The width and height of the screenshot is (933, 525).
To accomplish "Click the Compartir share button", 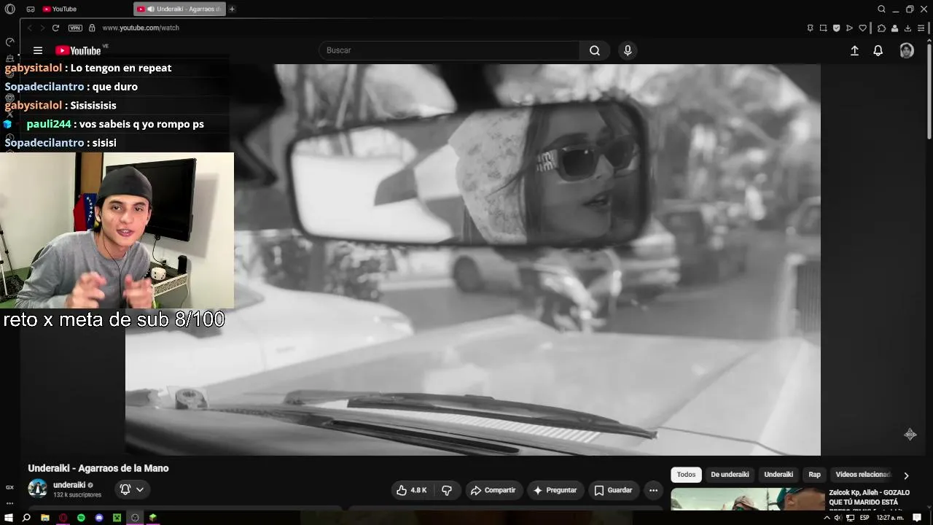I will [493, 490].
